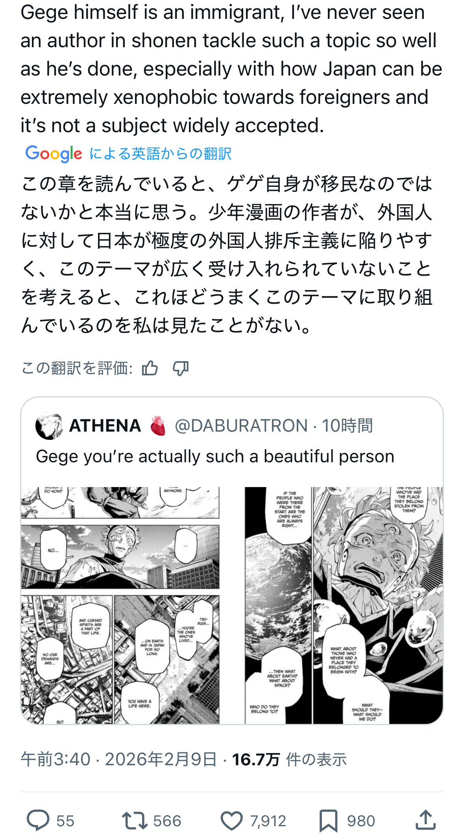
Task: Bookmark the post with the bookmark icon
Action: point(328,821)
